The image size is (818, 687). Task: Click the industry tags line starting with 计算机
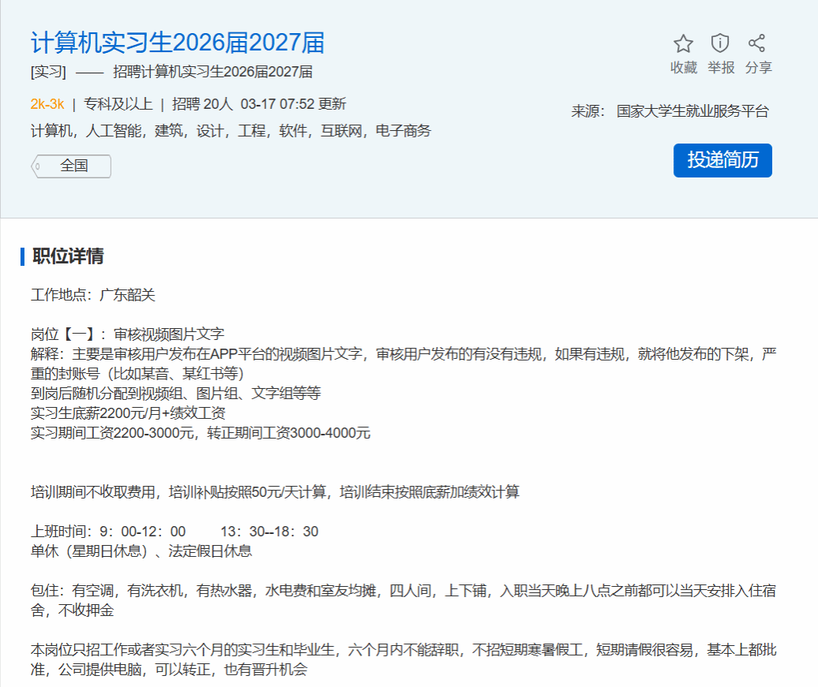click(231, 131)
